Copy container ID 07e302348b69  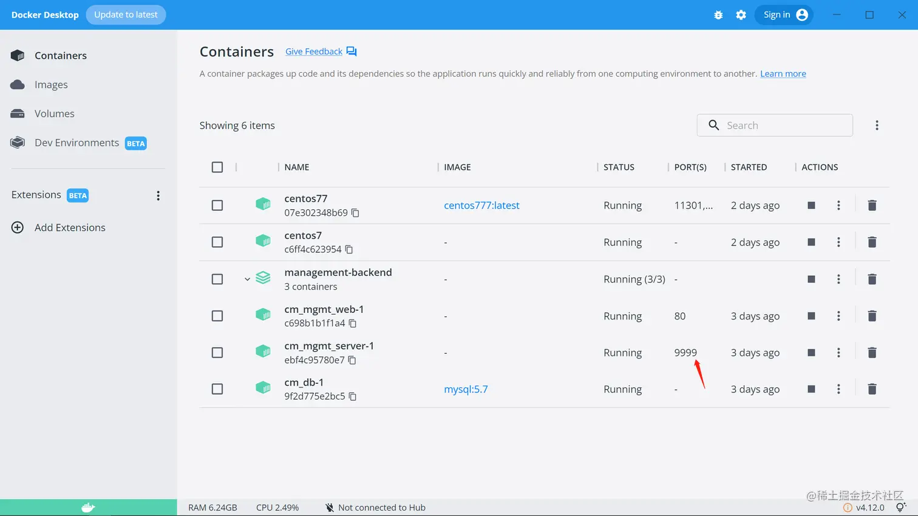[355, 213]
